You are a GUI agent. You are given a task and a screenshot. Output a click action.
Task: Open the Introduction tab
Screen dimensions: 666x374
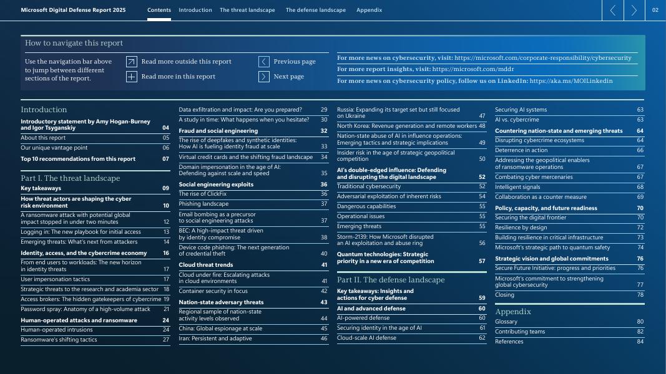(x=195, y=10)
